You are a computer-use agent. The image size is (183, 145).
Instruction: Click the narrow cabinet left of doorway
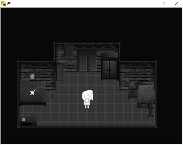[60, 72]
